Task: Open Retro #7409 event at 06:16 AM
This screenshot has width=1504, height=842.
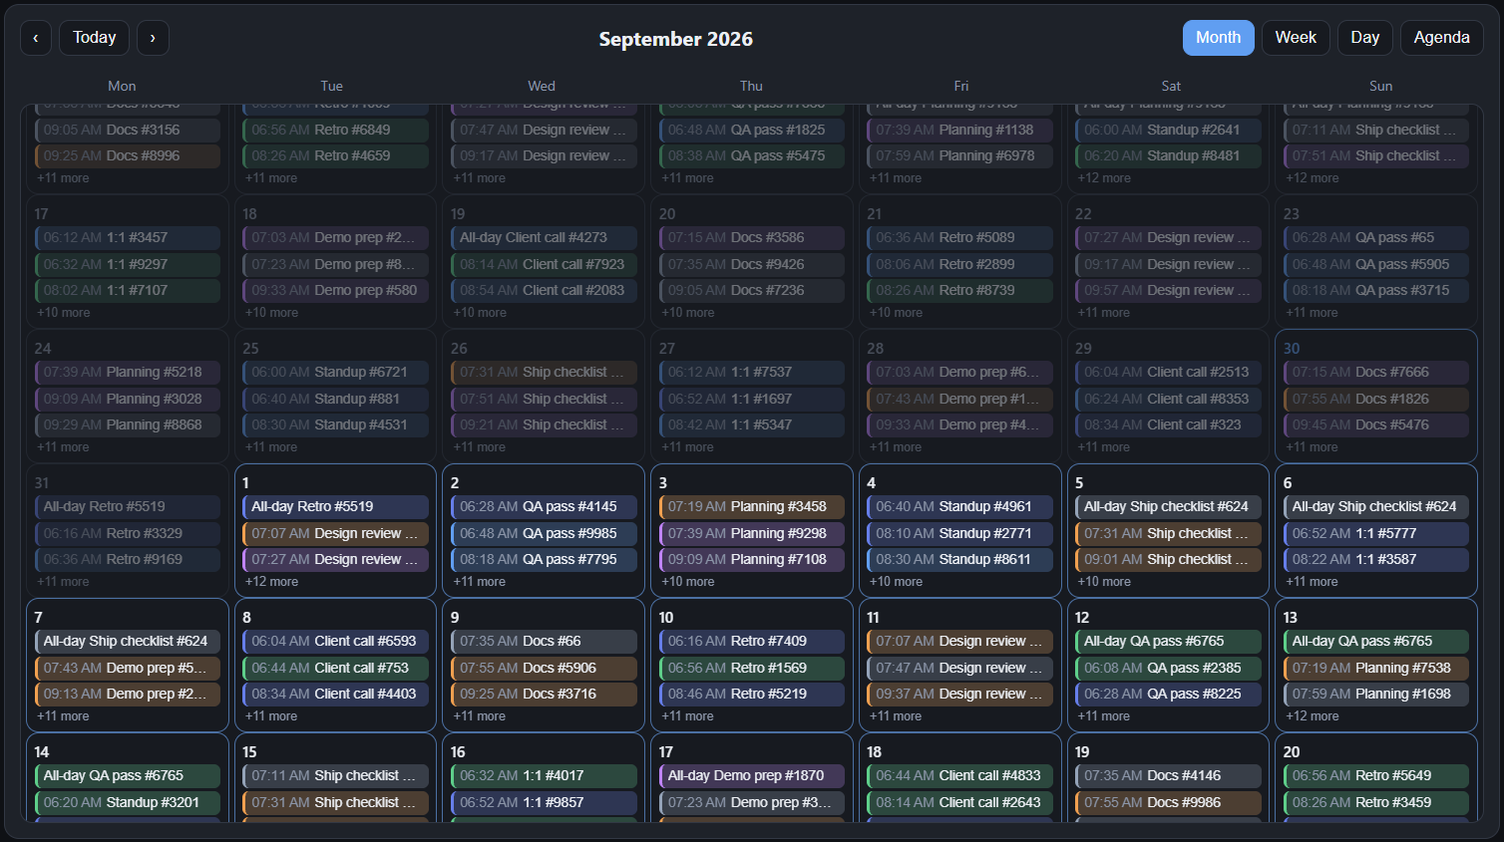Action: (752, 641)
